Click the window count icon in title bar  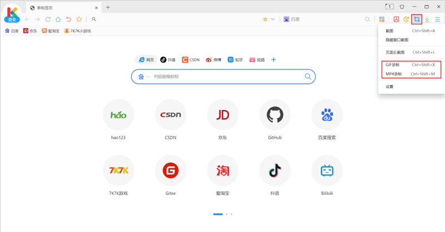tap(389, 7)
